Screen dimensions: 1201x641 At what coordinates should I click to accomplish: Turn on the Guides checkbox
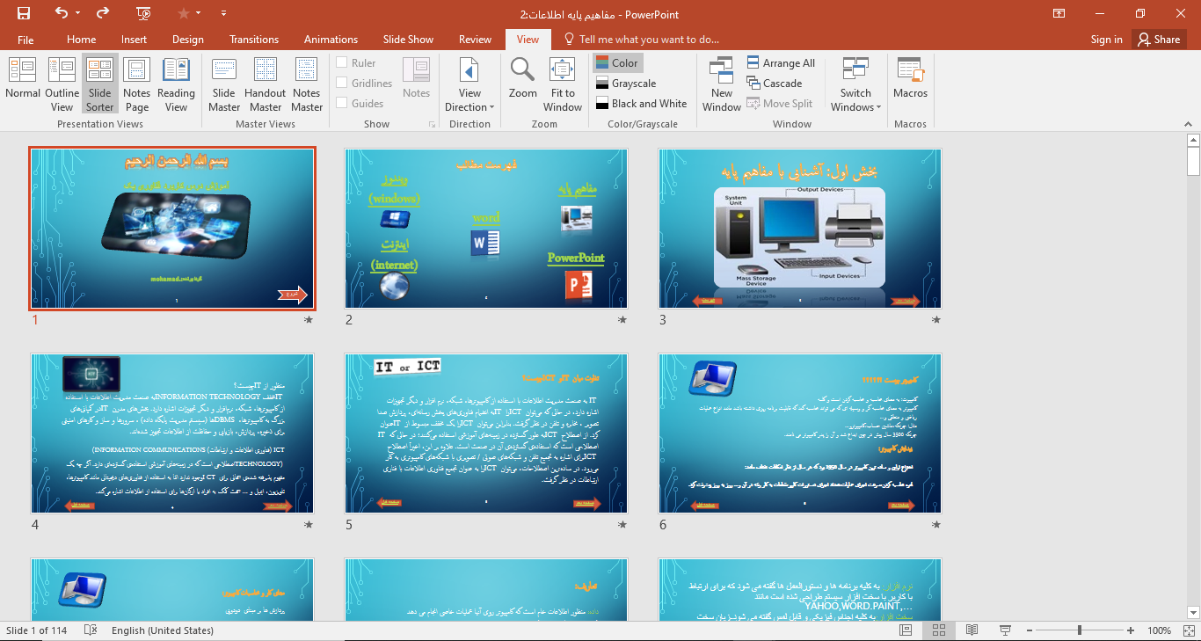[x=342, y=104]
